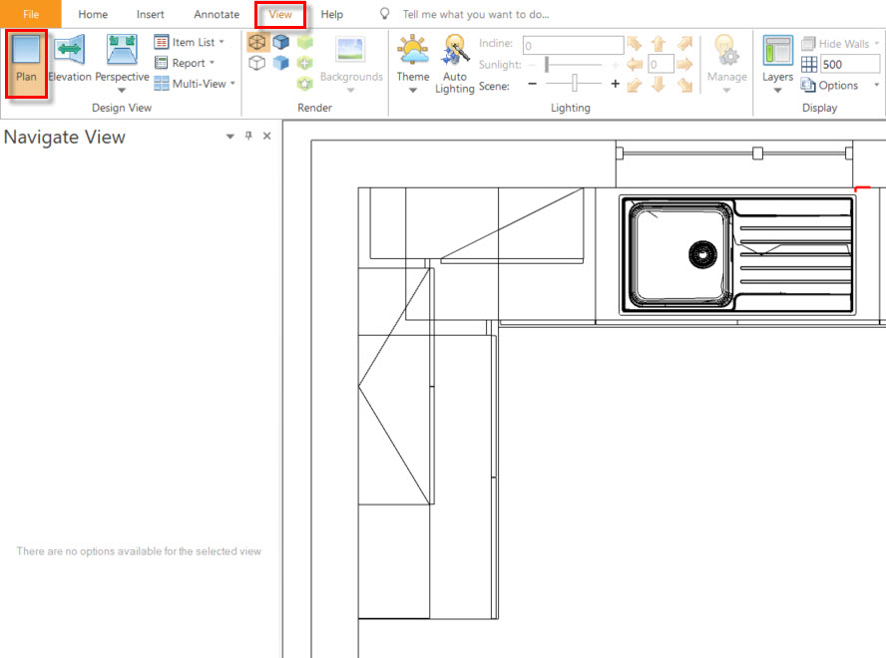886x658 pixels.
Task: Click the Scene brightness slider handle
Action: coord(574,83)
